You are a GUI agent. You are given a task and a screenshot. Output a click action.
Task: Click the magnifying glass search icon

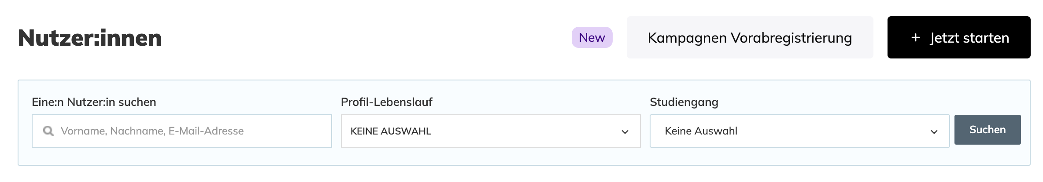[48, 131]
